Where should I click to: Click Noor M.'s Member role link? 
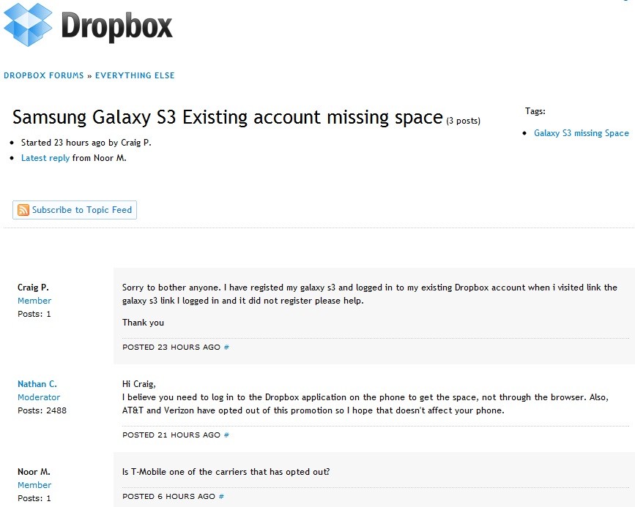[34, 485]
